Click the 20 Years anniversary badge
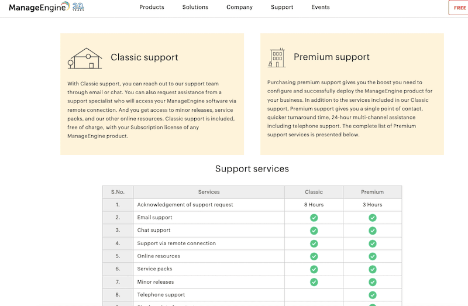Viewport: 468px width, 306px height. click(x=78, y=7)
